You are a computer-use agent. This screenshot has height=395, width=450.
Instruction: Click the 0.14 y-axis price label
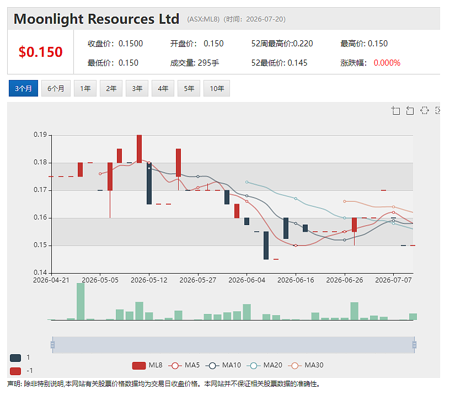40,273
